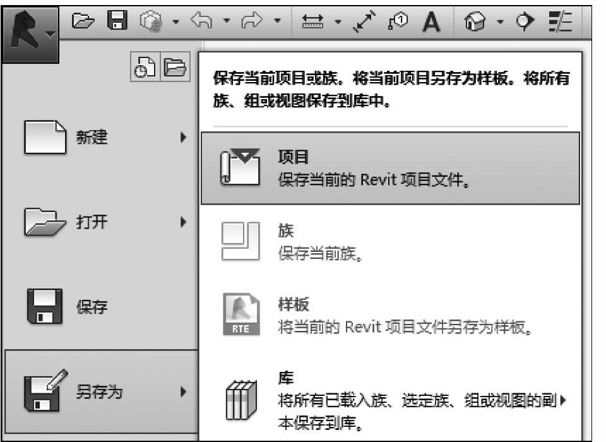The image size is (606, 442).
Task: Click the open folder icon beside 打开
Action: coord(45,222)
